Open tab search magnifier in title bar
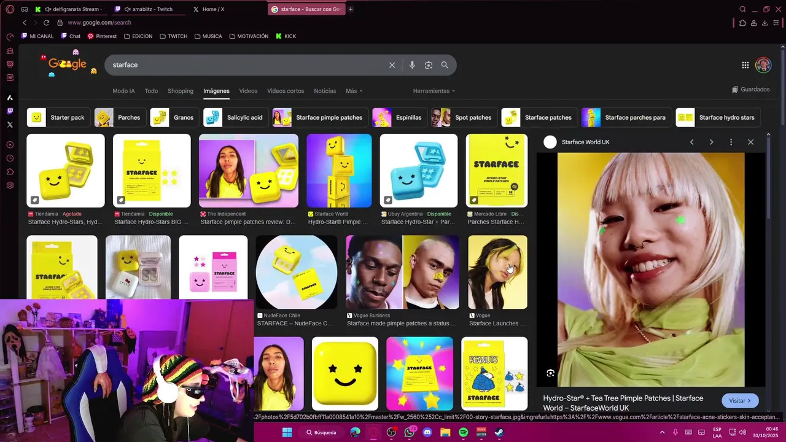The width and height of the screenshot is (786, 442). [742, 9]
